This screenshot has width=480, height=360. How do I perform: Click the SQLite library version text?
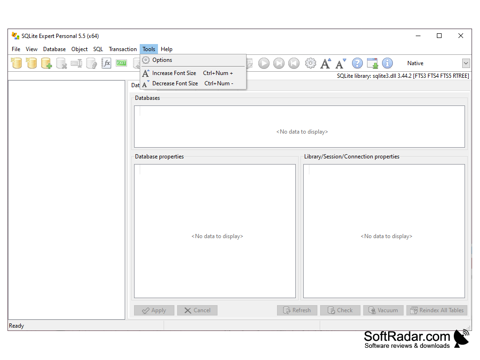(x=403, y=76)
